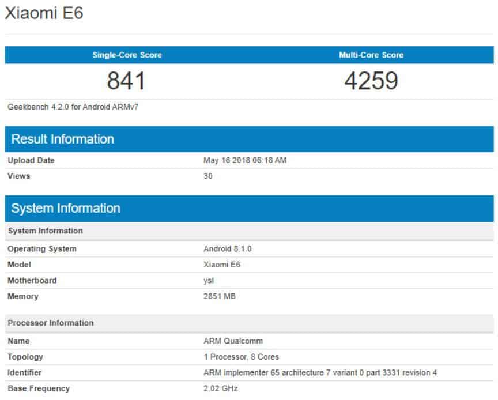The width and height of the screenshot is (498, 400).
Task: Select the 'Base Frequency' label
Action: point(39,388)
